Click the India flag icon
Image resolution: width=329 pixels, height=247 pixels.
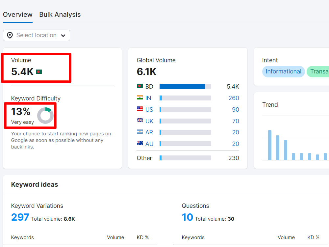click(x=140, y=97)
